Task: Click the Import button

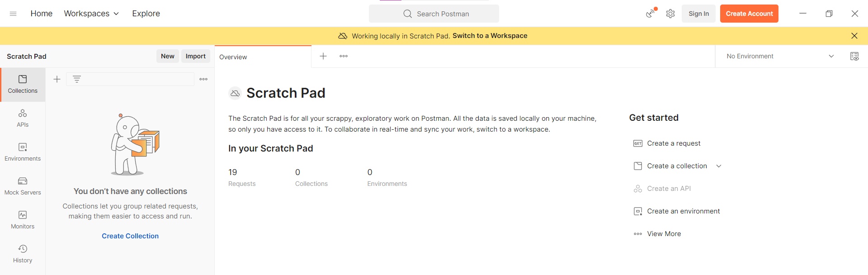Action: pos(196,56)
